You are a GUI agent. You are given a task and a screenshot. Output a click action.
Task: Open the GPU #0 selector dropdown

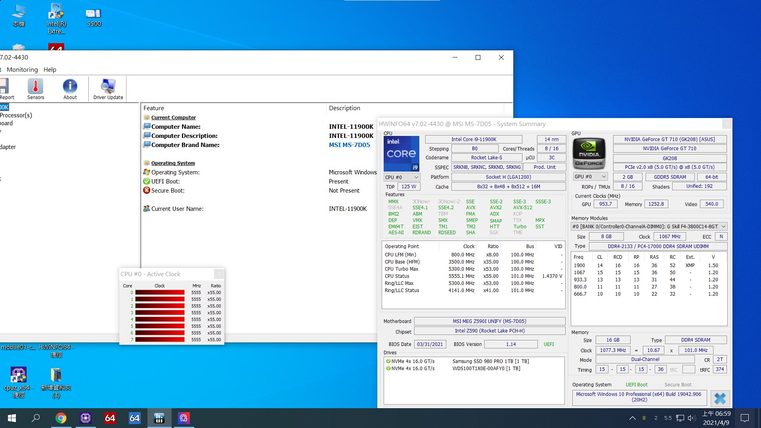[590, 177]
